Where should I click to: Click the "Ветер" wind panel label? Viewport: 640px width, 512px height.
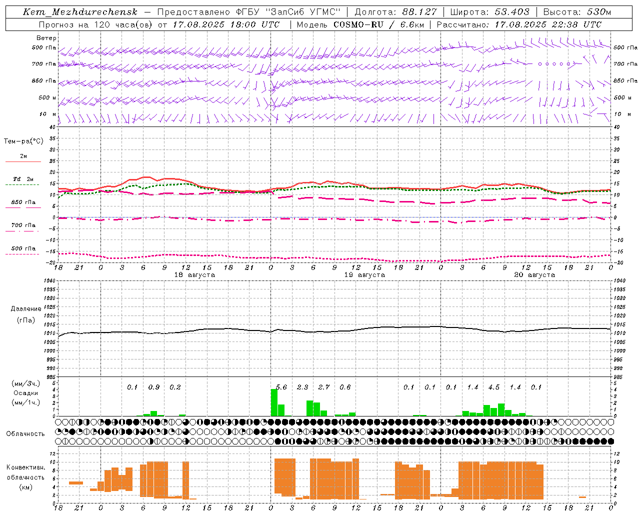(46, 38)
